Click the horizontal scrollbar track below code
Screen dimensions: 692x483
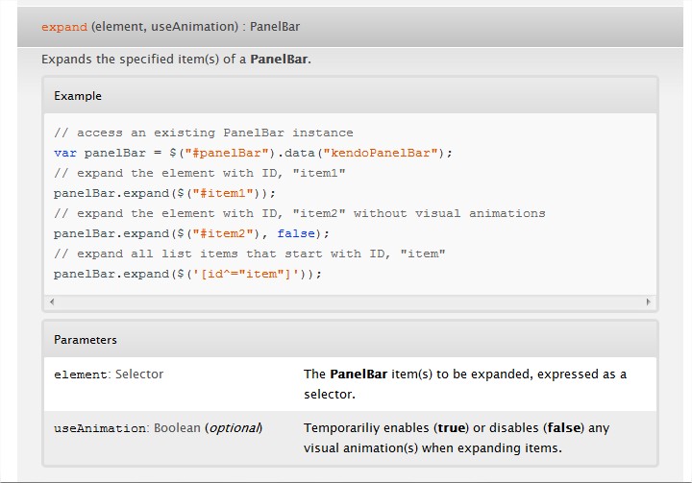(x=350, y=302)
